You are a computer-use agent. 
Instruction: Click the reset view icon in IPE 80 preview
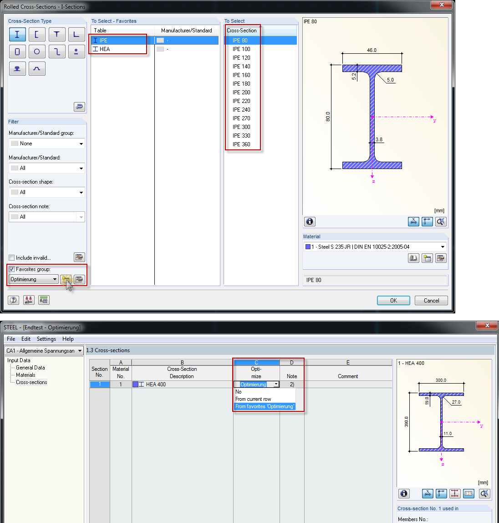[x=441, y=221]
